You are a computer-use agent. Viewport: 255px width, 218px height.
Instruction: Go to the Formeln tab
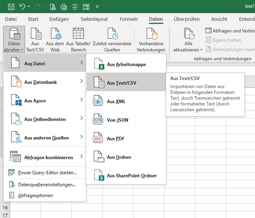[x=129, y=19]
